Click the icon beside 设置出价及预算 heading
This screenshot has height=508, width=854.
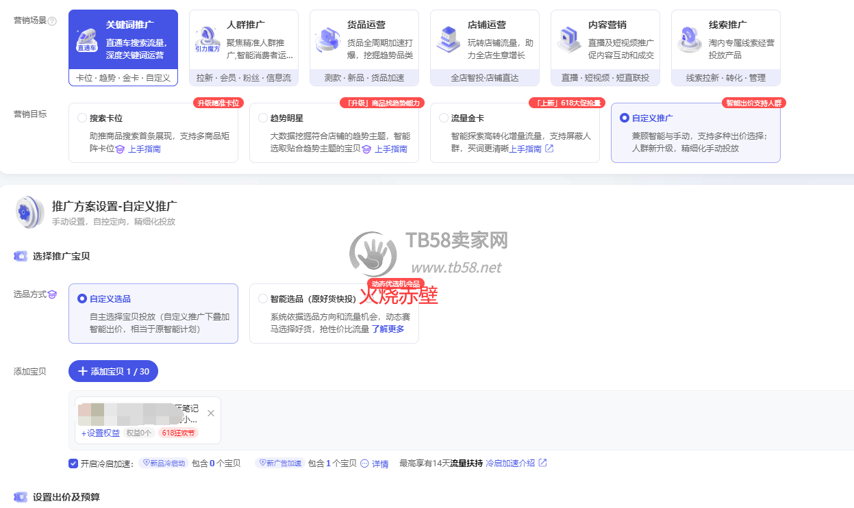[x=21, y=497]
